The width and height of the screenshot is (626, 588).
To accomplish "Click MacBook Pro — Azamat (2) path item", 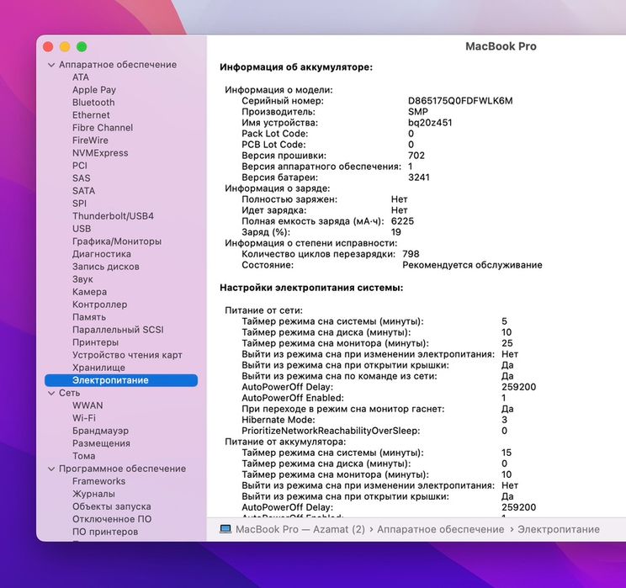I will [300, 529].
